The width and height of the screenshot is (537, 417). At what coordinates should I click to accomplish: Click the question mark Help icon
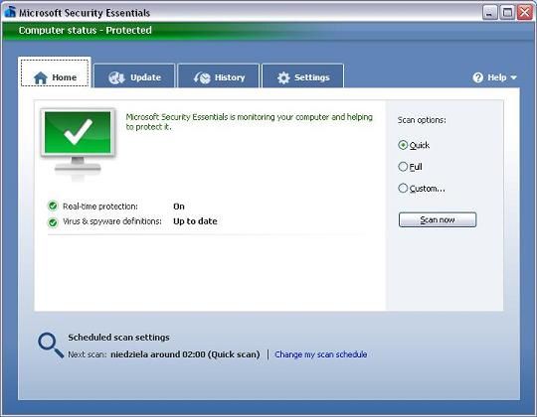tap(477, 77)
